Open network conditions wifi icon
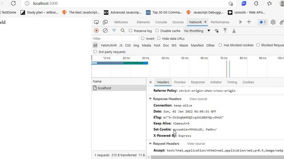The height and width of the screenshot is (159, 284). (x=216, y=31)
